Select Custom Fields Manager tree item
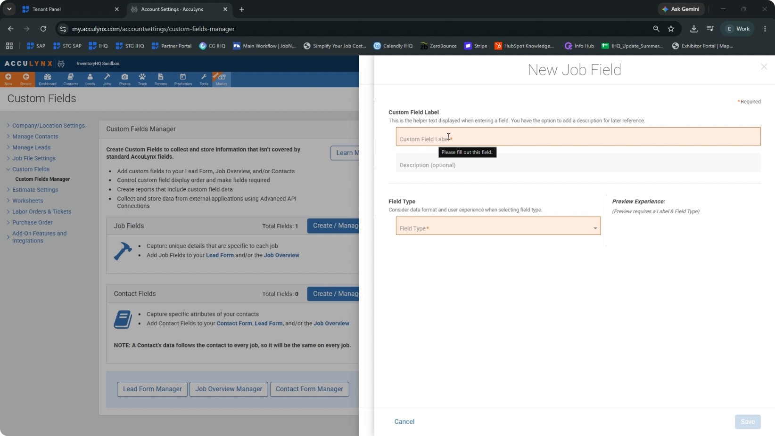The width and height of the screenshot is (775, 436). click(42, 179)
